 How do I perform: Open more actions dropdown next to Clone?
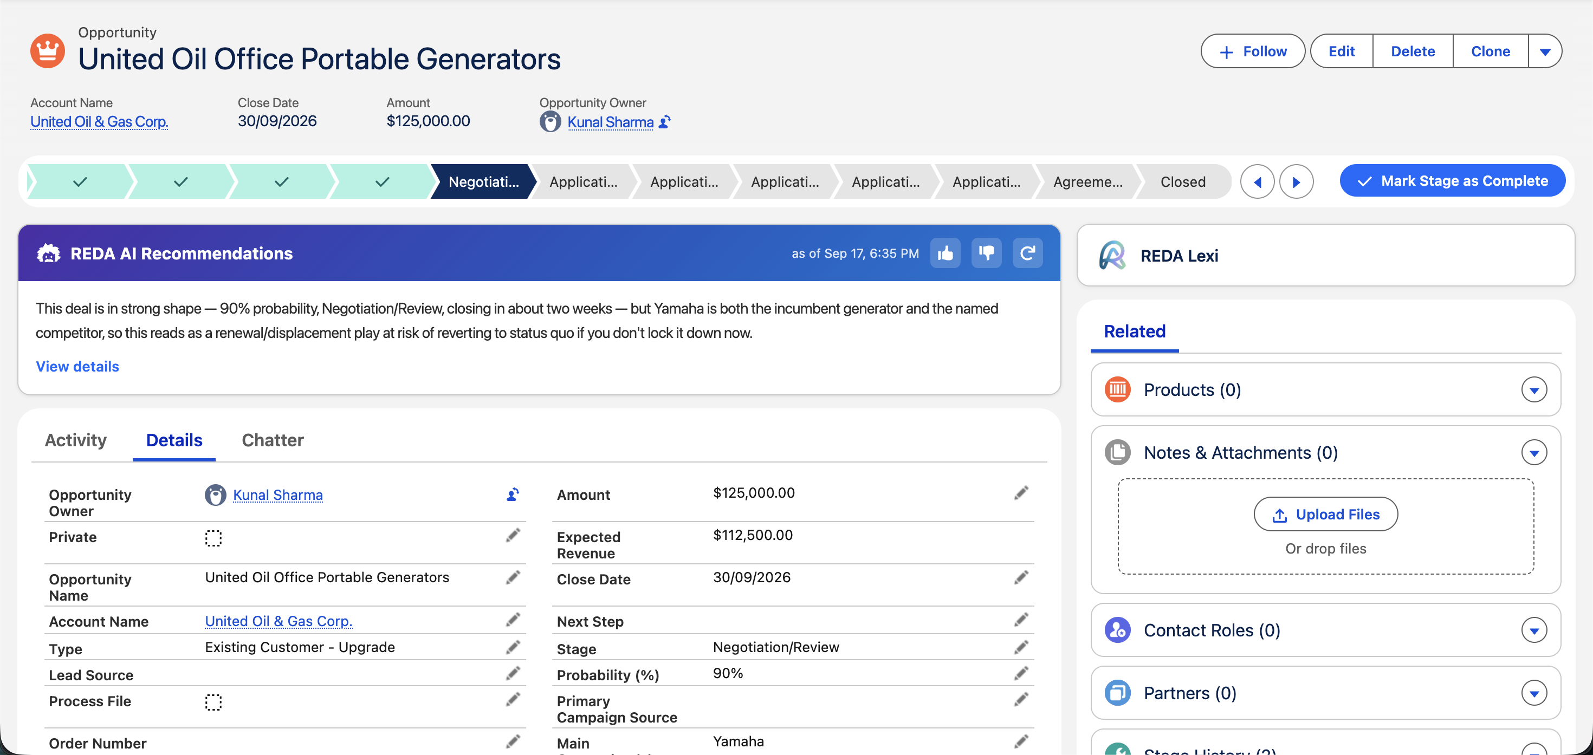point(1545,51)
